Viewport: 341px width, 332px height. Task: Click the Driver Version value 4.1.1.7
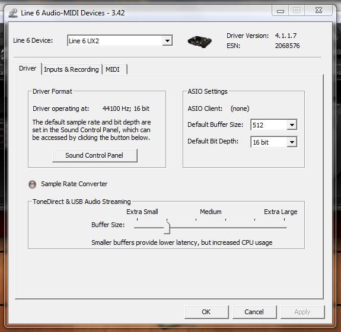[285, 36]
